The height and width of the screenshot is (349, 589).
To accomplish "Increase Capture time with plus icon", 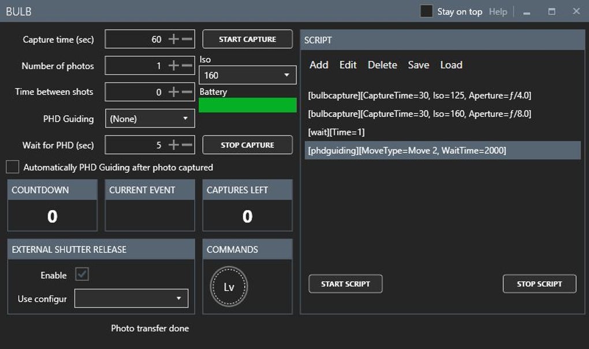I will click(174, 39).
